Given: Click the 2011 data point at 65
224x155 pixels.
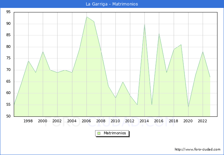Looking at the screenshot, I should point(123,82).
